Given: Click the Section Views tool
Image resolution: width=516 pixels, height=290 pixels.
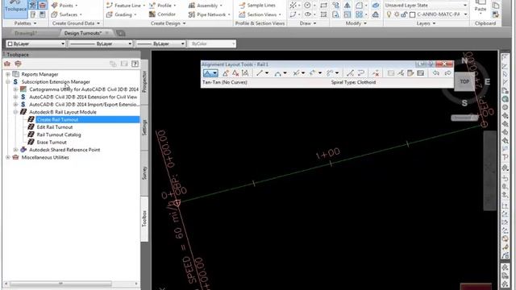Looking at the screenshot, I should (260, 14).
